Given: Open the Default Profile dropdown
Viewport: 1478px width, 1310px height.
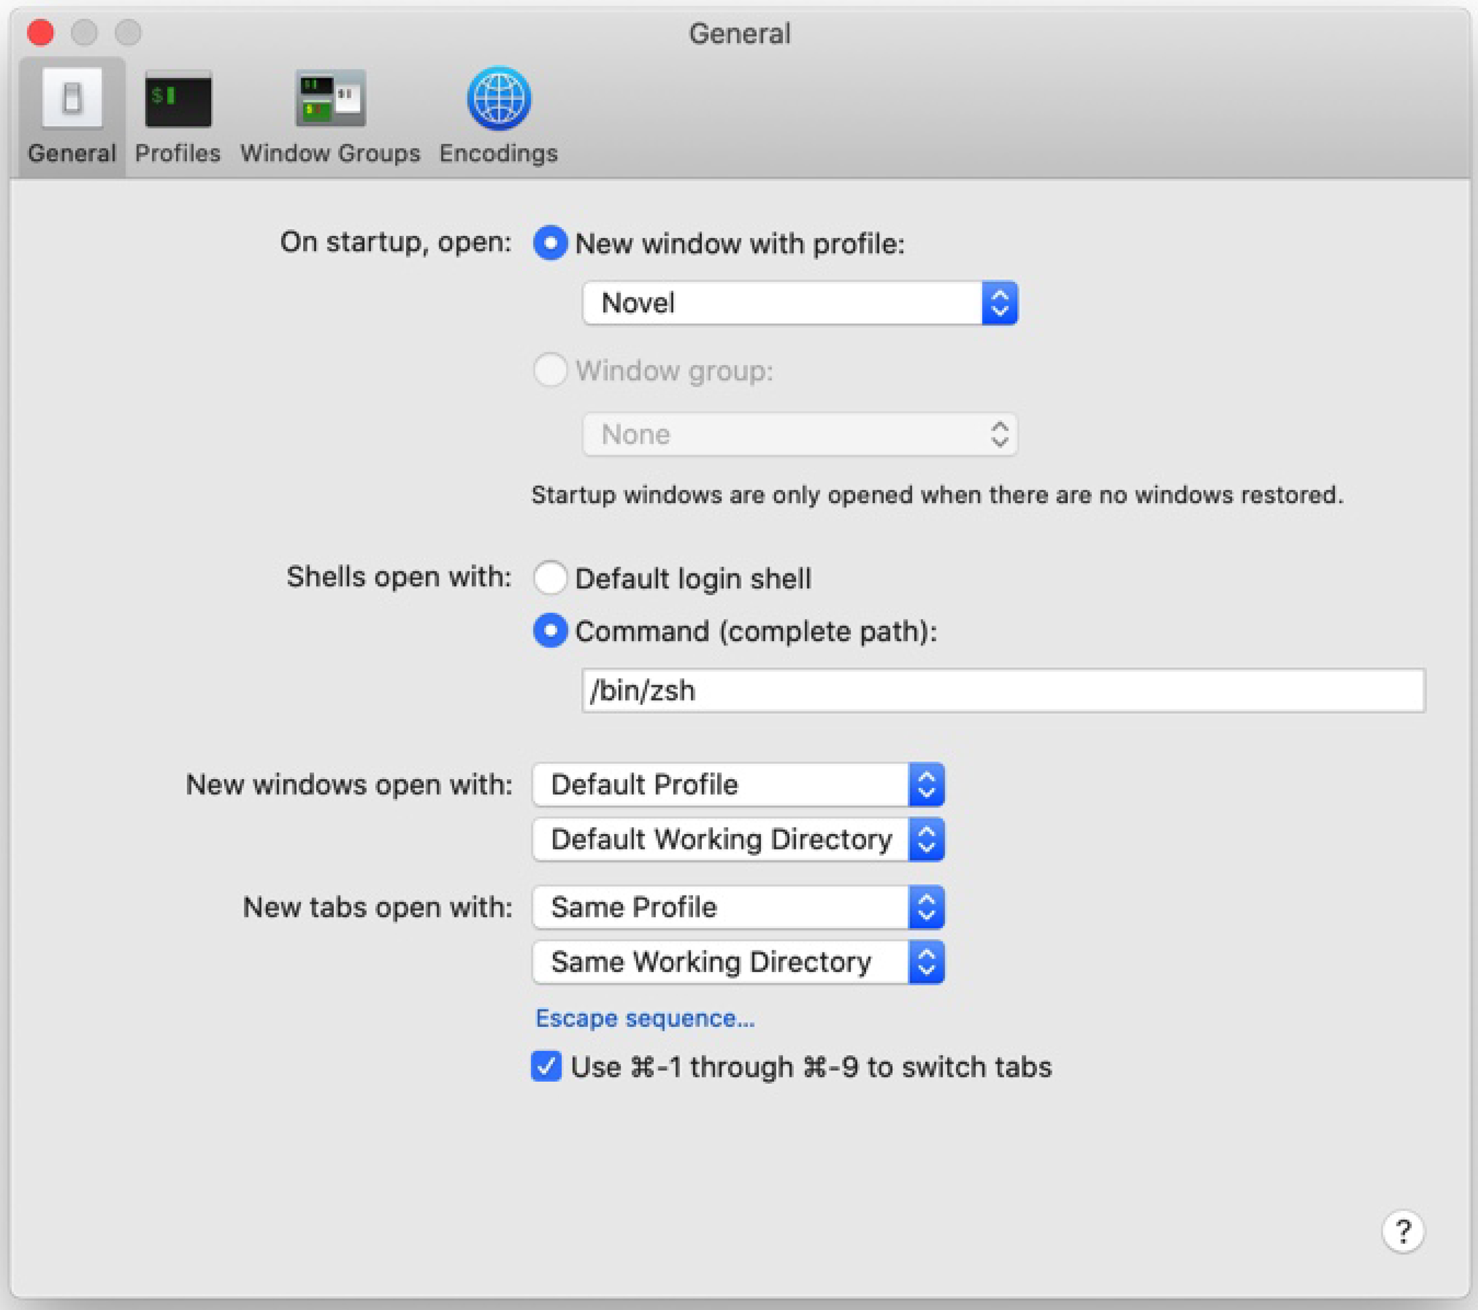Looking at the screenshot, I should 738,784.
